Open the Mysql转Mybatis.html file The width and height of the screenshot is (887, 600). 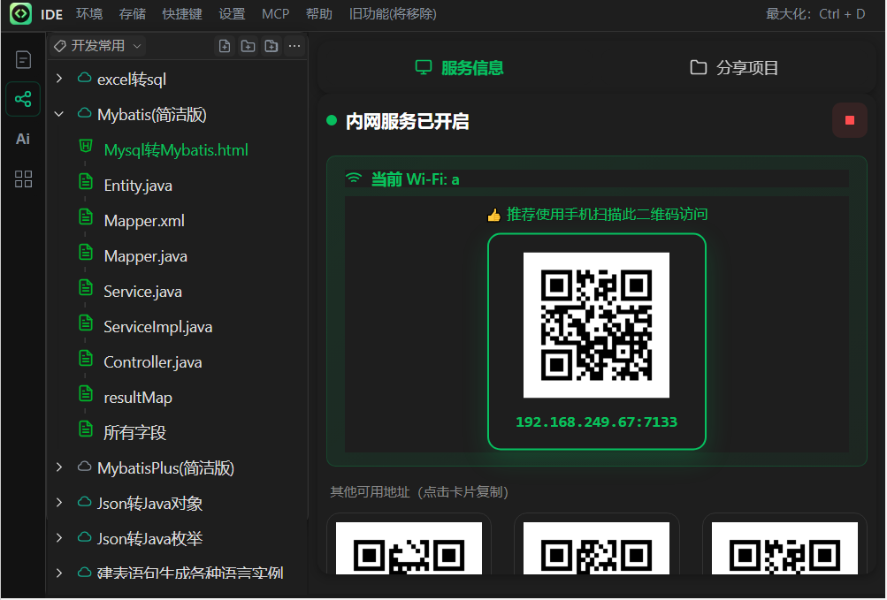tap(176, 150)
